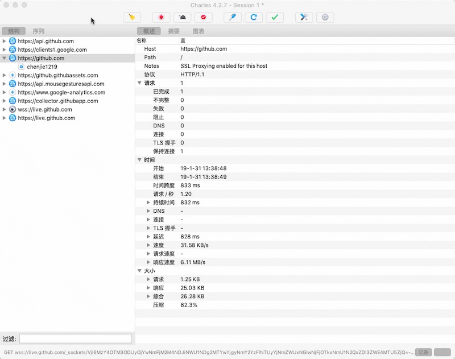Image resolution: width=455 pixels, height=359 pixels.
Task: Expand the 响应 size row
Action: (148, 288)
